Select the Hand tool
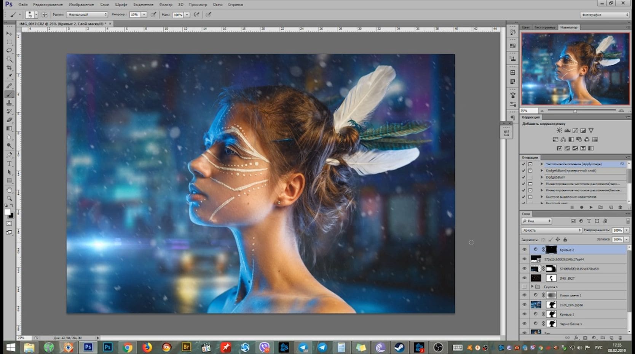635x354 pixels. click(10, 190)
